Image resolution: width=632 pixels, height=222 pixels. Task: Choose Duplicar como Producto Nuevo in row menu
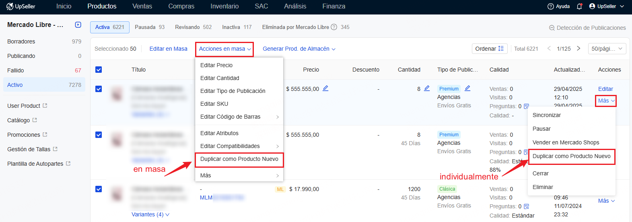point(572,156)
